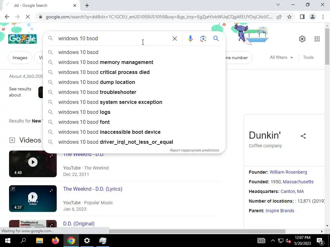Image resolution: width=330 pixels, height=247 pixels.
Task: Choose suggestion 'inaccessible boot device'
Action: (x=134, y=132)
